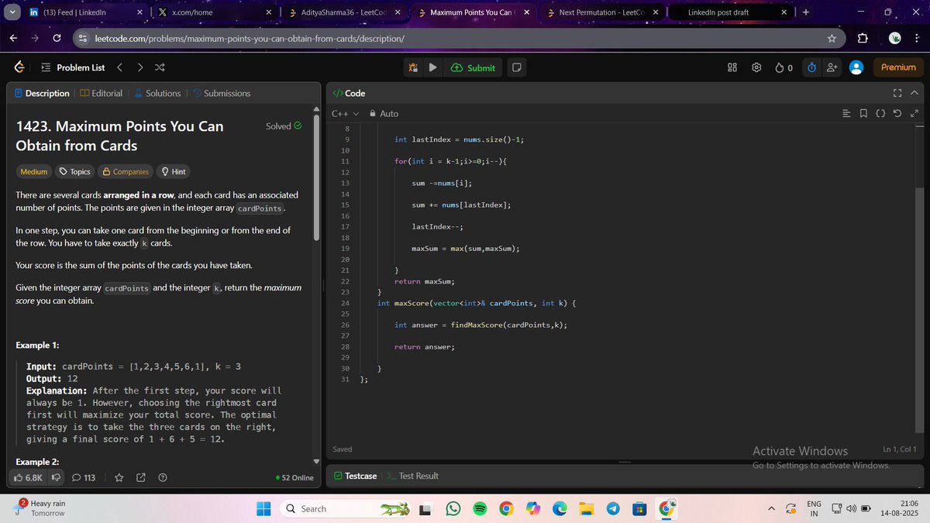
Task: Open the invite user icon
Action: tap(832, 67)
